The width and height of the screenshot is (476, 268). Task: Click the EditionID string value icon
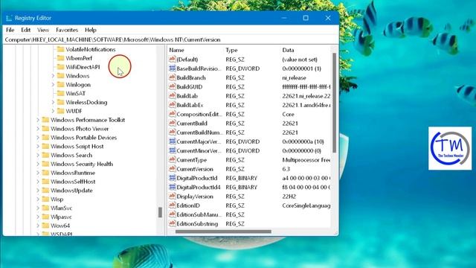[172, 205]
